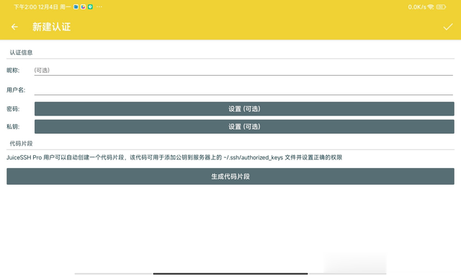This screenshot has height=277, width=461.
Task: Focus the 昵称 (可选) input field
Action: click(243, 70)
